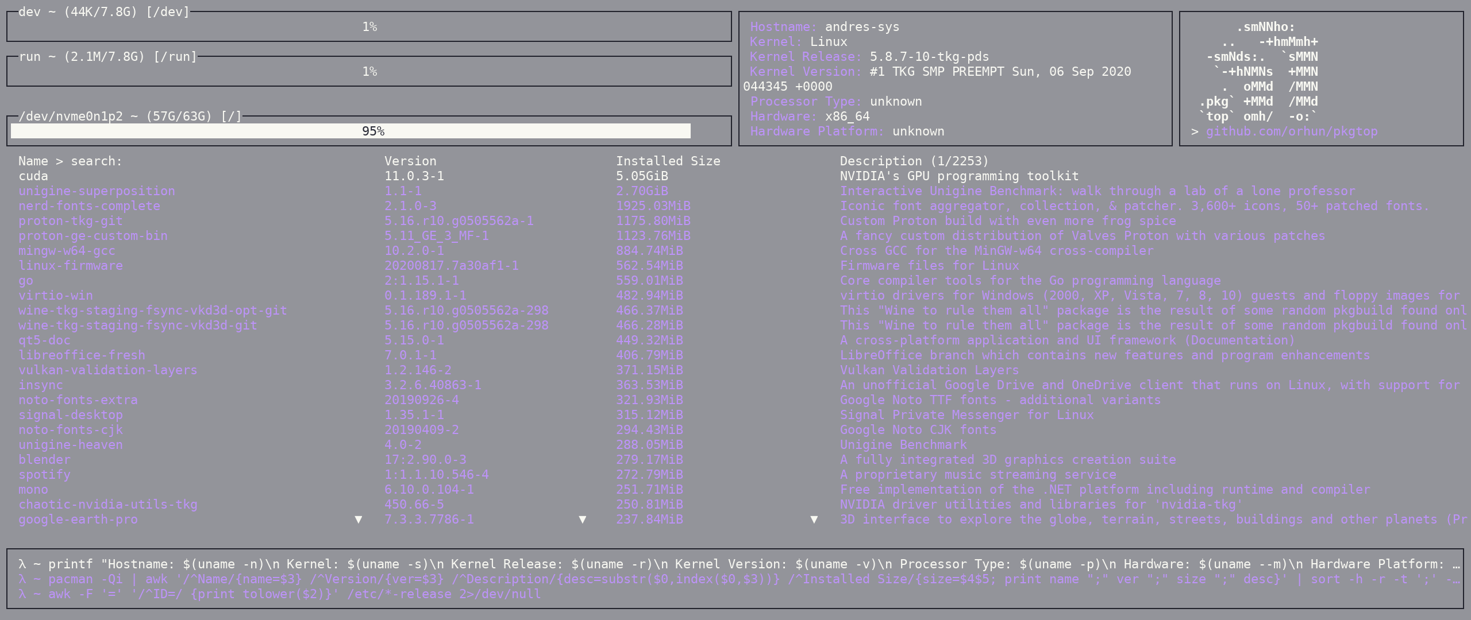
Task: Click the down arrow in Version column
Action: tap(582, 520)
